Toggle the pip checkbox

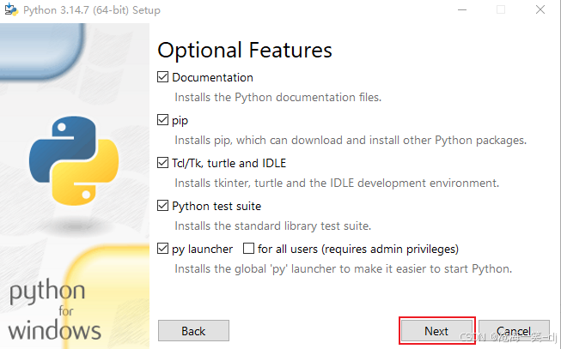[x=162, y=120]
